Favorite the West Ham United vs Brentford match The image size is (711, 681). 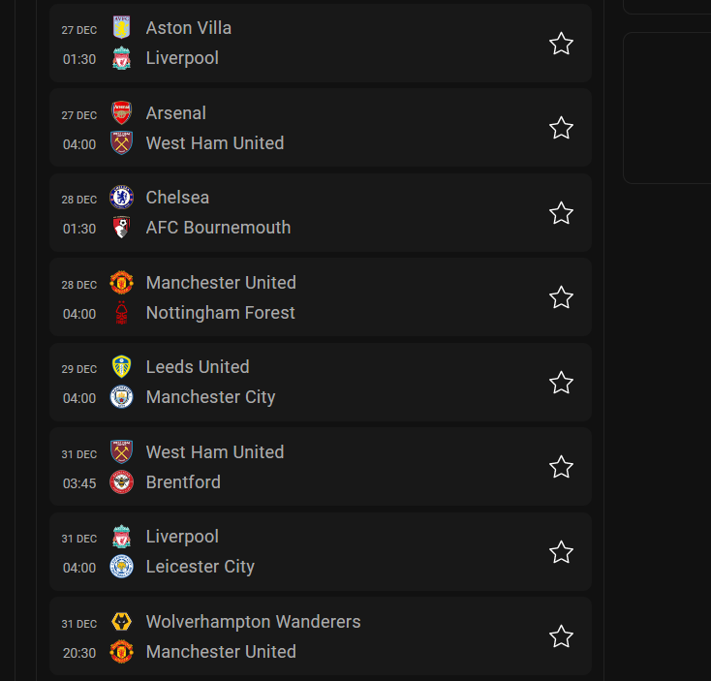tap(561, 467)
